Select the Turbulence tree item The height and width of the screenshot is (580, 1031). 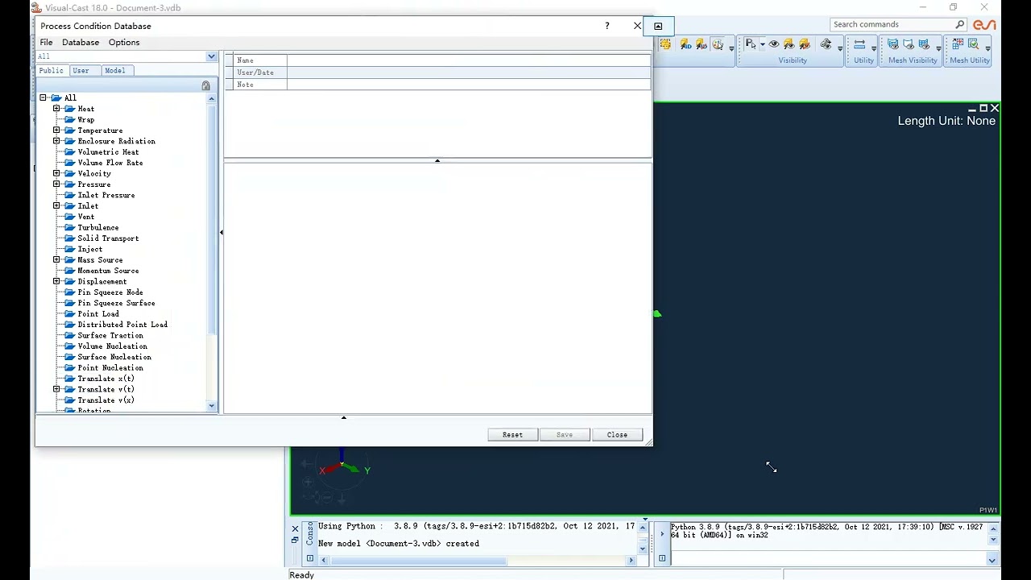tap(98, 228)
